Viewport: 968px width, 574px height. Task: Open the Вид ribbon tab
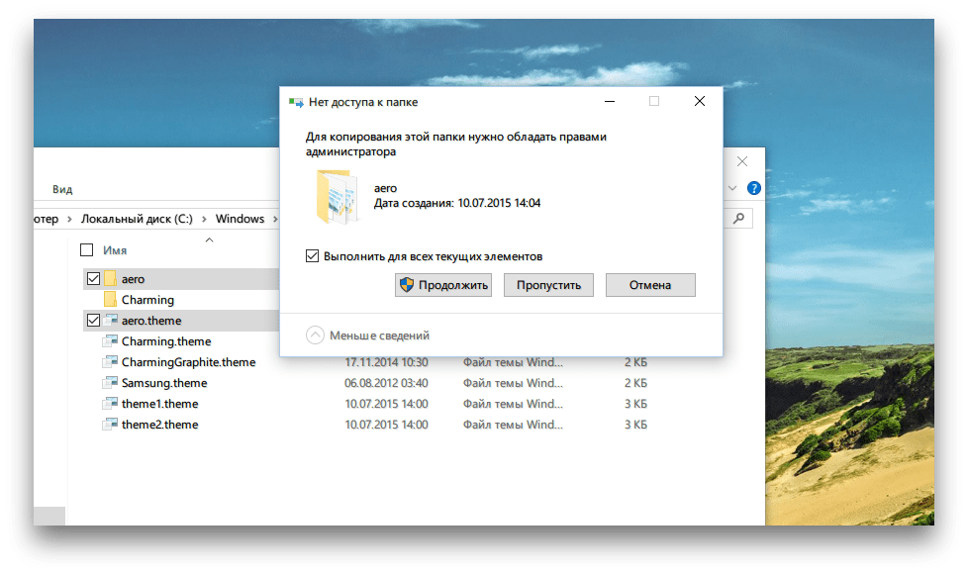(x=62, y=189)
